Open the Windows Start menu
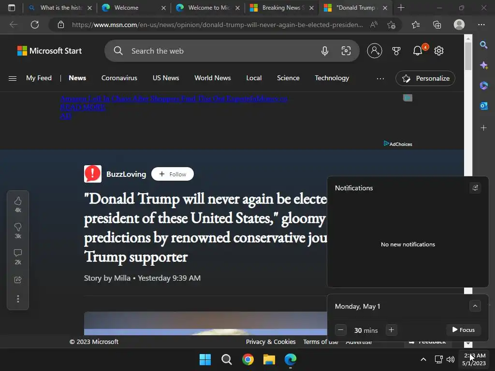This screenshot has width=495, height=371. (x=205, y=359)
